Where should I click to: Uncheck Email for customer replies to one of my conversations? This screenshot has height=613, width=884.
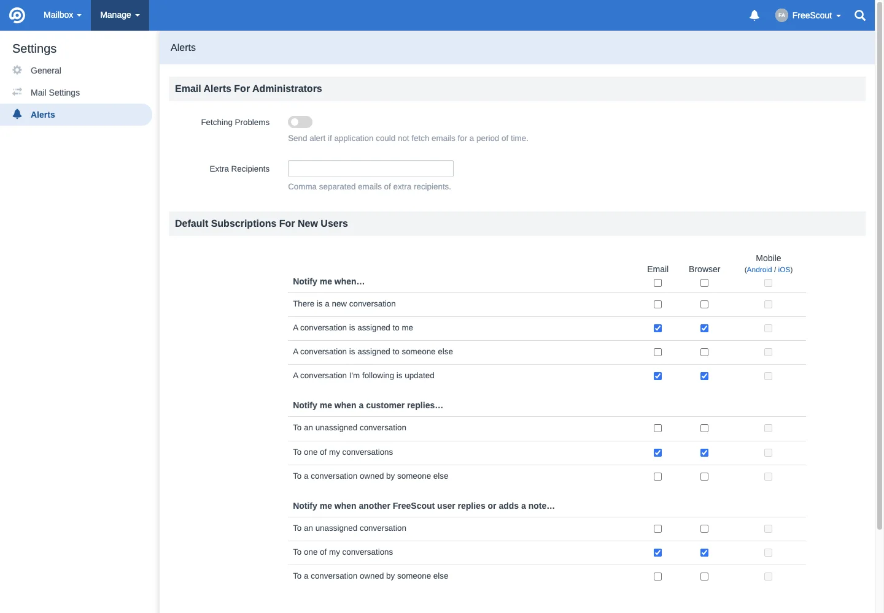657,453
